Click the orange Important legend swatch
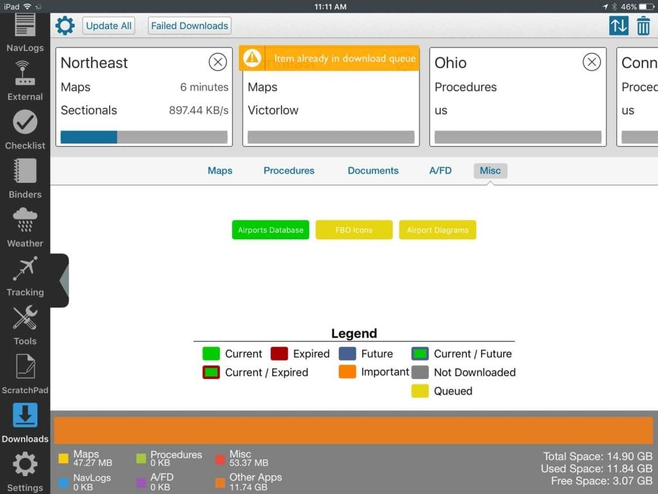Screen dimensions: 658x494 (347, 372)
